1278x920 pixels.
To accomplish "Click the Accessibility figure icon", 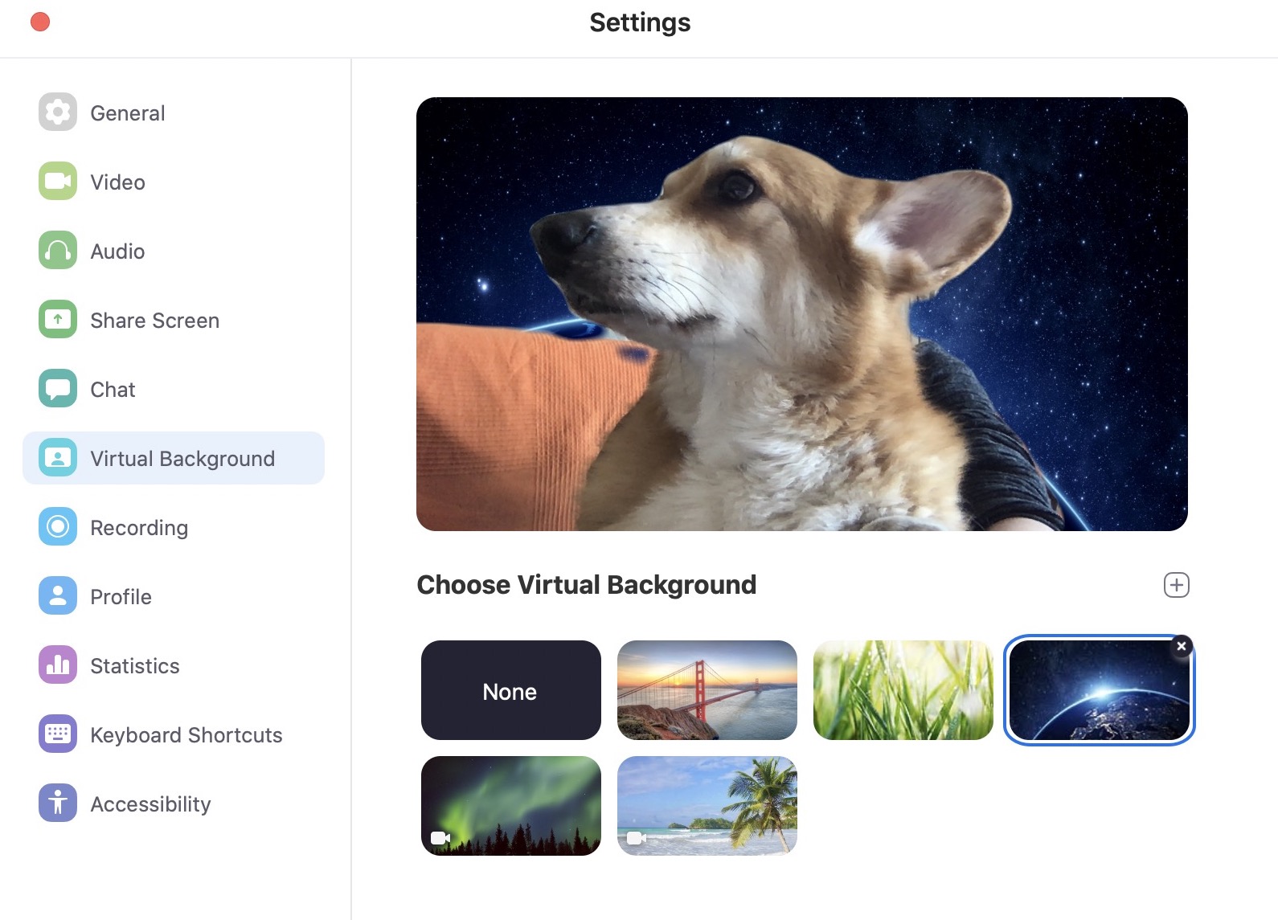I will click(x=58, y=803).
